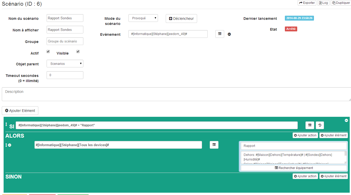The width and height of the screenshot is (351, 195).
Task: Click the move handle of ALORS action
Action: coord(6,145)
